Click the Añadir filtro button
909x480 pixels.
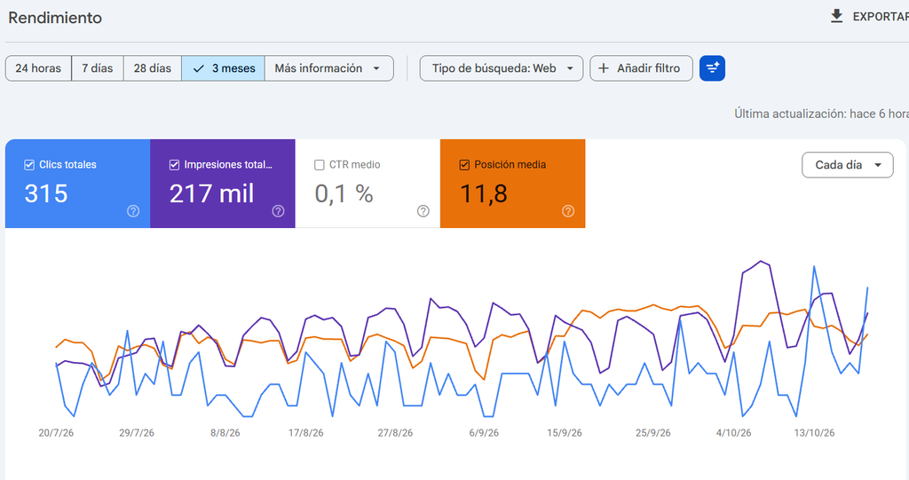pos(641,68)
